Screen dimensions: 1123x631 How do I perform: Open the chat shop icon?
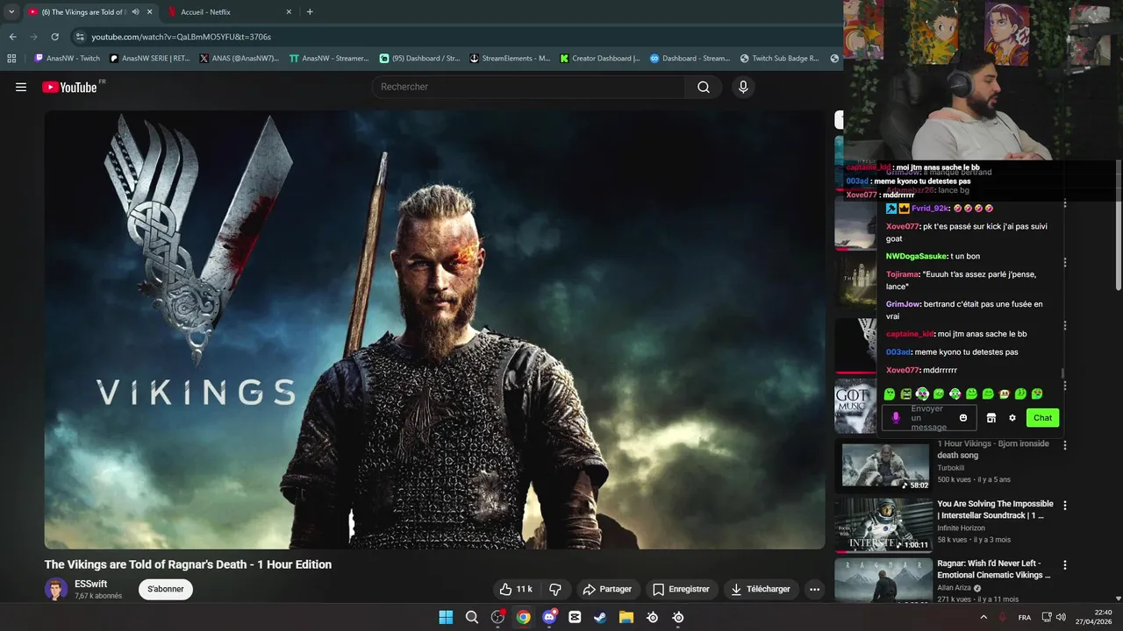tap(991, 418)
